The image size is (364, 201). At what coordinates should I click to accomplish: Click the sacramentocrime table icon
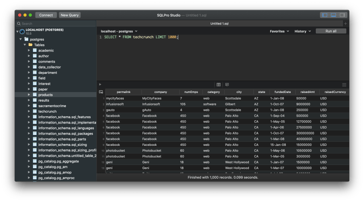[x=35, y=106]
